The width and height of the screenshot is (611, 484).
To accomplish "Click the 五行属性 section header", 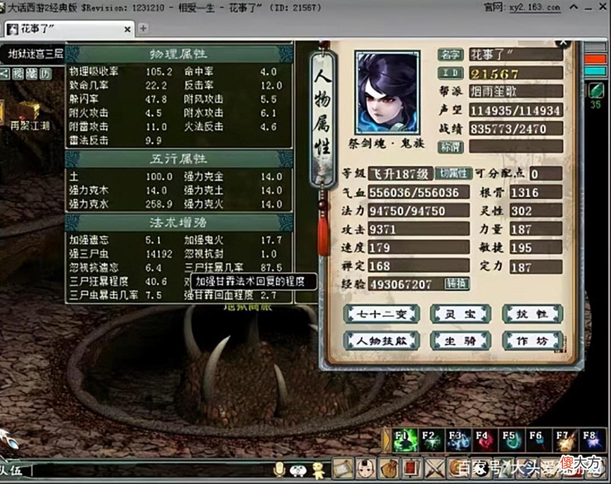I will pyautogui.click(x=179, y=159).
